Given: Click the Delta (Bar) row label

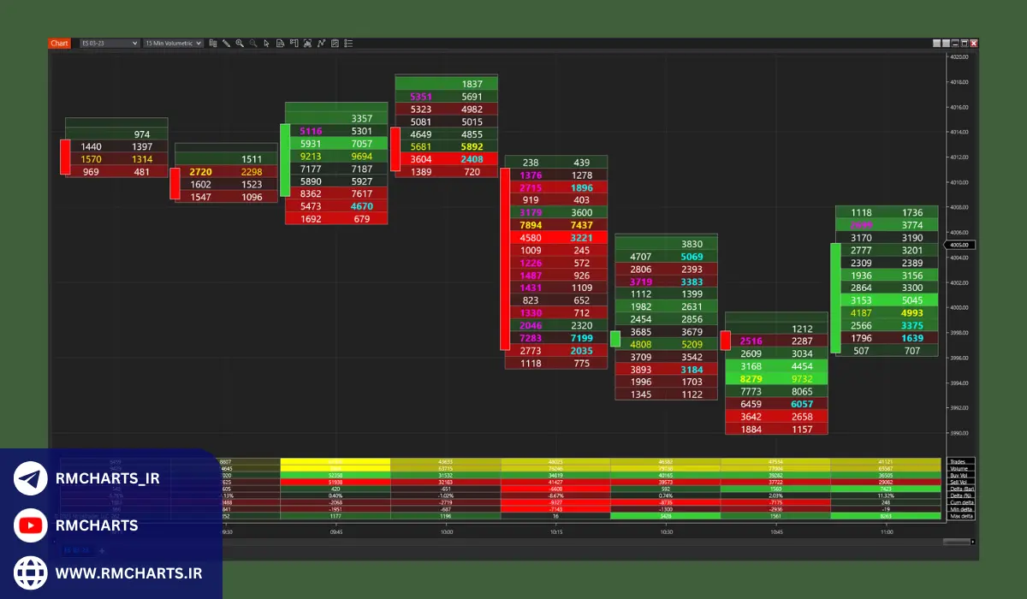Looking at the screenshot, I should [960, 489].
